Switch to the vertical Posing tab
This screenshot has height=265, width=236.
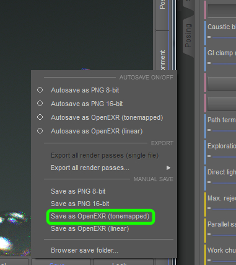point(188,35)
